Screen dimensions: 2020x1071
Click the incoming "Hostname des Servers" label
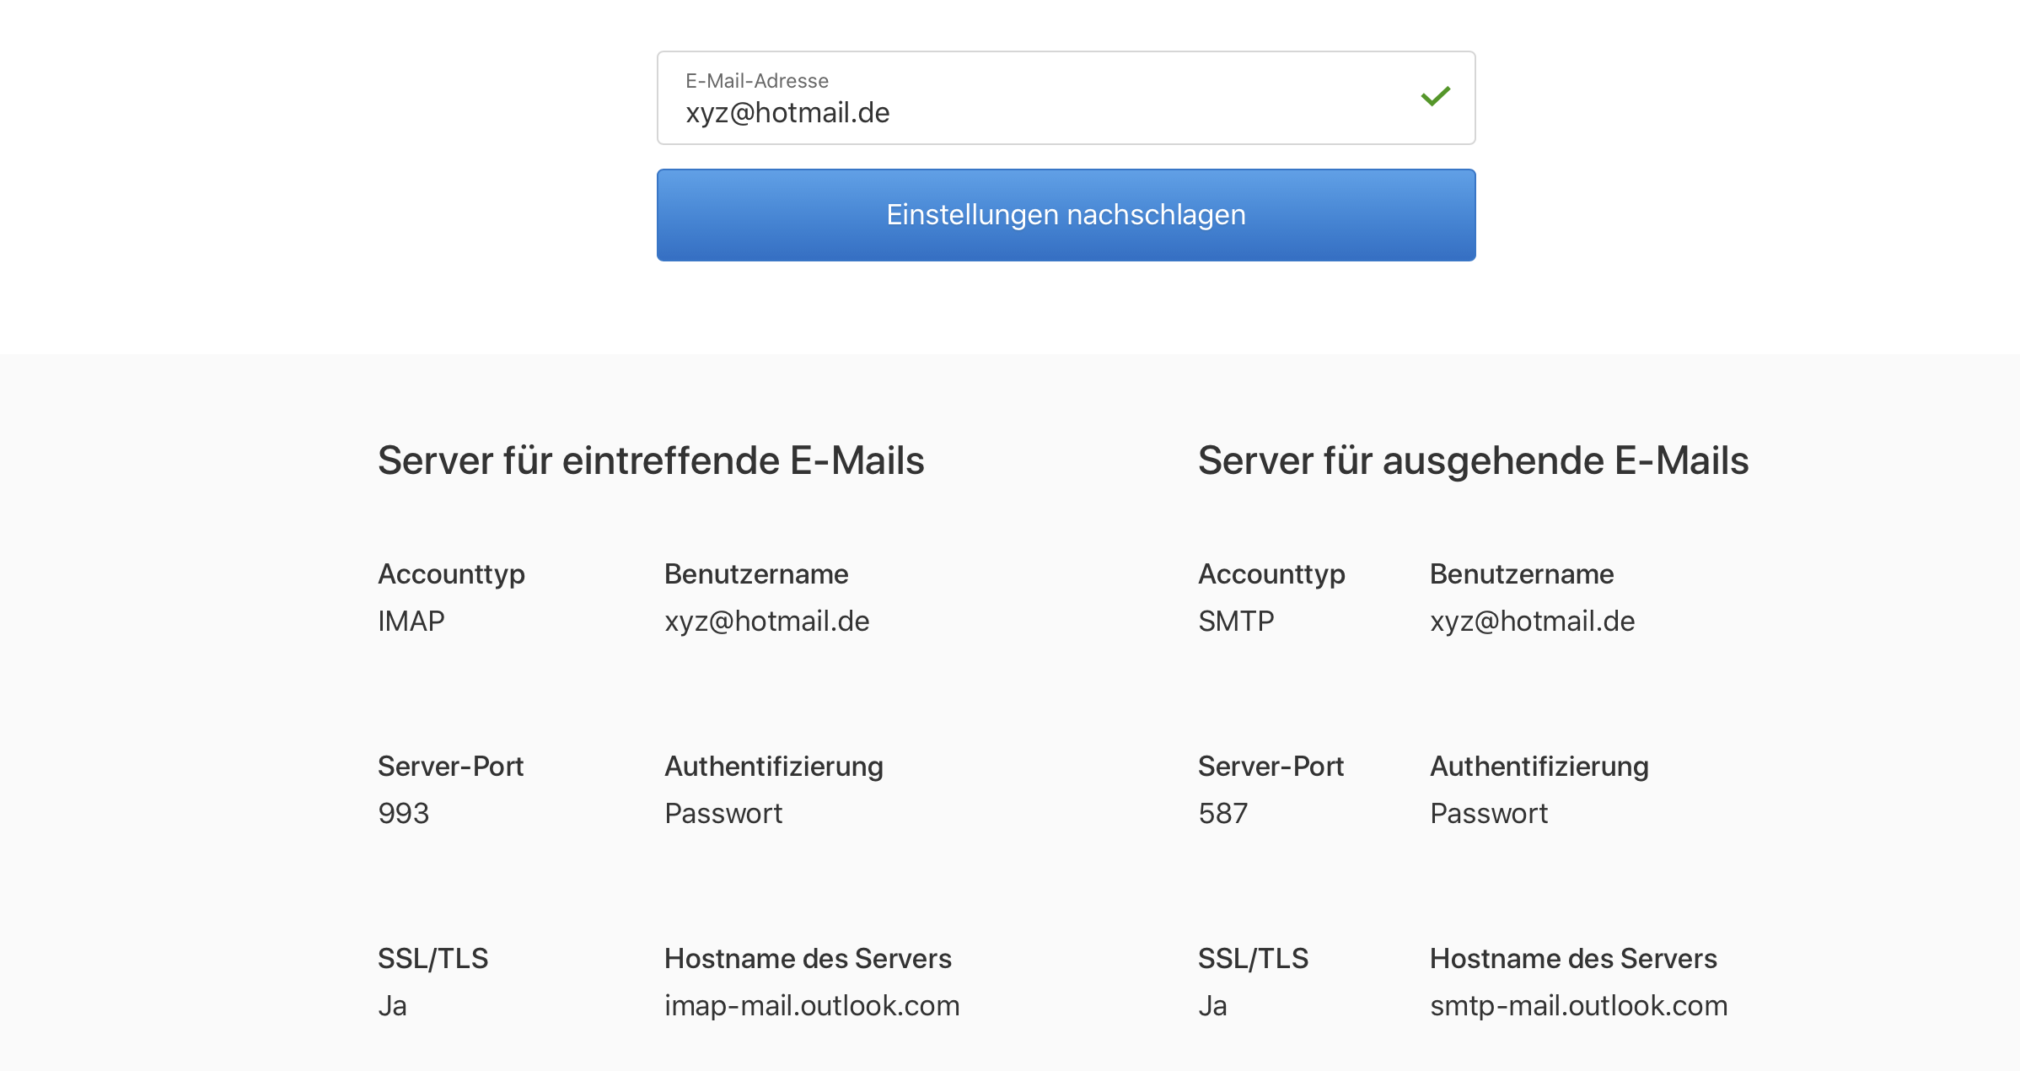(x=808, y=959)
